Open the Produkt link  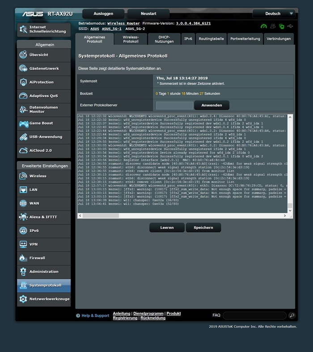pos(173,313)
